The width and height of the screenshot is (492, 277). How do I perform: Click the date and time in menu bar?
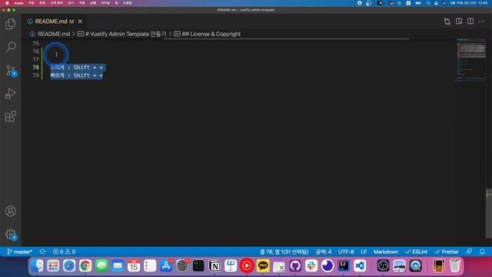(469, 3)
